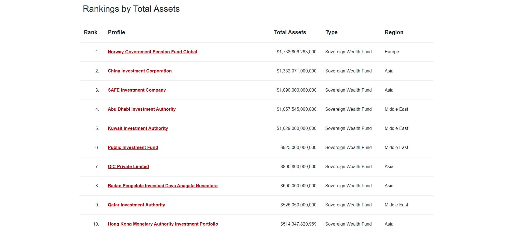Open Badan Pengelola Investasi Daya Anagata Nusantara
The height and width of the screenshot is (231, 516).
(163, 186)
